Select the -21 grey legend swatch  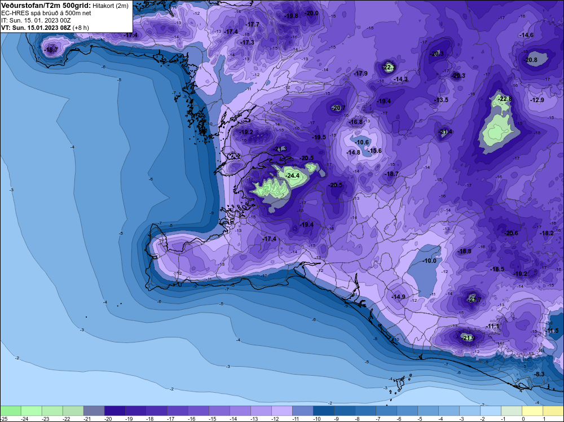(x=94, y=411)
